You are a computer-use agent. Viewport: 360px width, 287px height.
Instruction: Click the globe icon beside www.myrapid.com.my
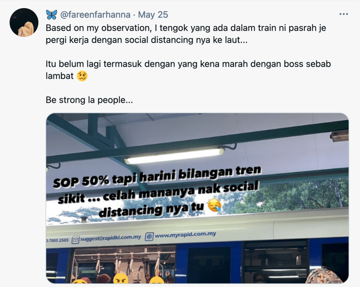[149, 236]
